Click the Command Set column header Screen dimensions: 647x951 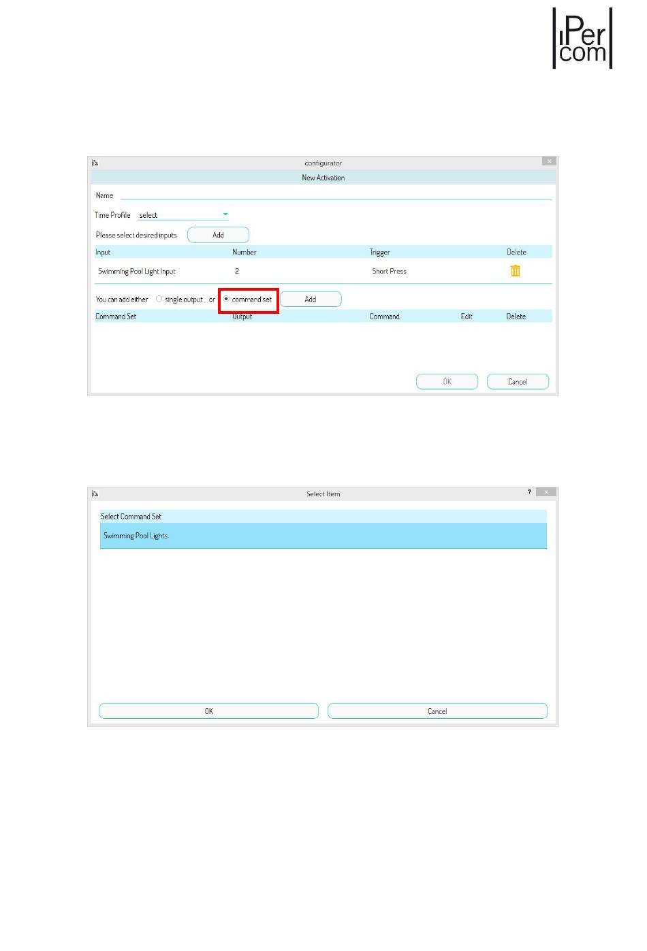tap(116, 317)
